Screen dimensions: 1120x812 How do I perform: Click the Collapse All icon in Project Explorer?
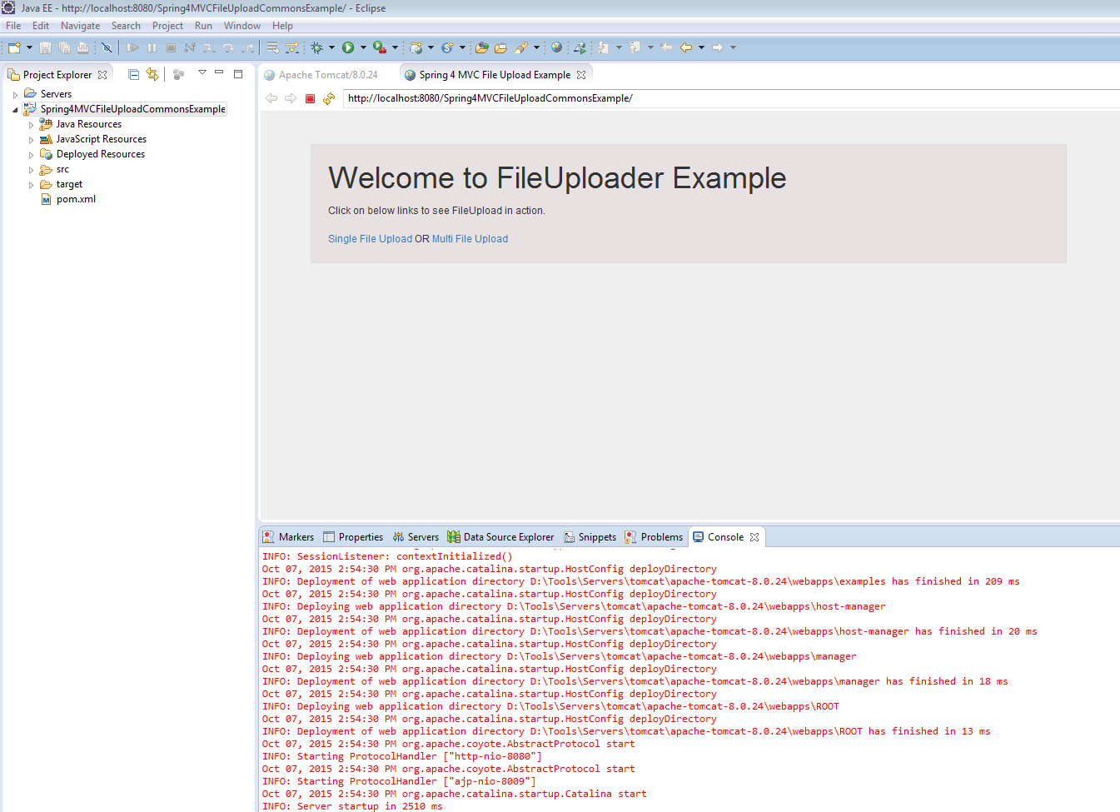coord(133,74)
